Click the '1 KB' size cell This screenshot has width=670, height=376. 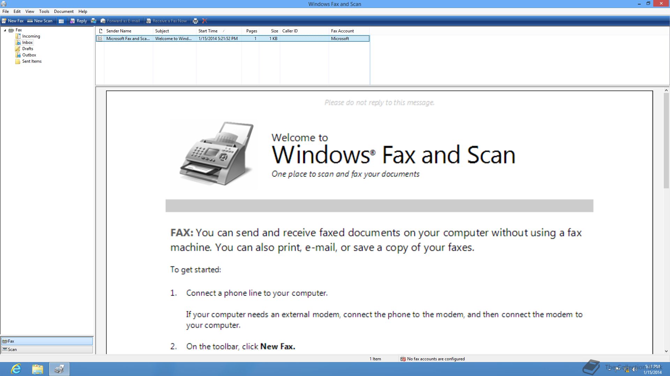pyautogui.click(x=273, y=39)
